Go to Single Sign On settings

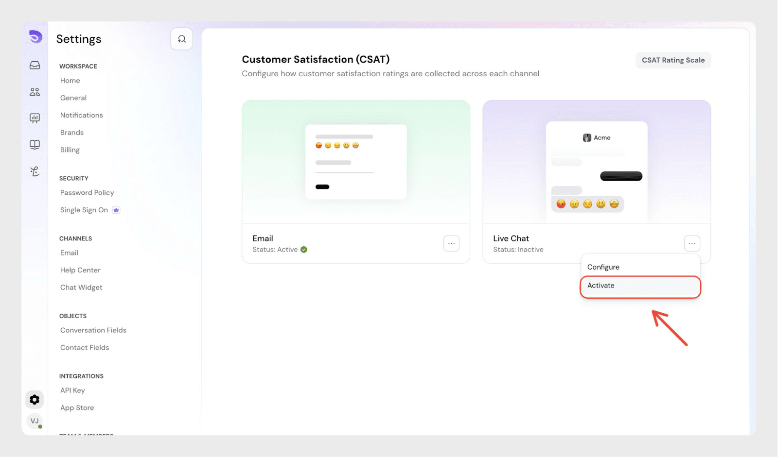[x=84, y=210]
